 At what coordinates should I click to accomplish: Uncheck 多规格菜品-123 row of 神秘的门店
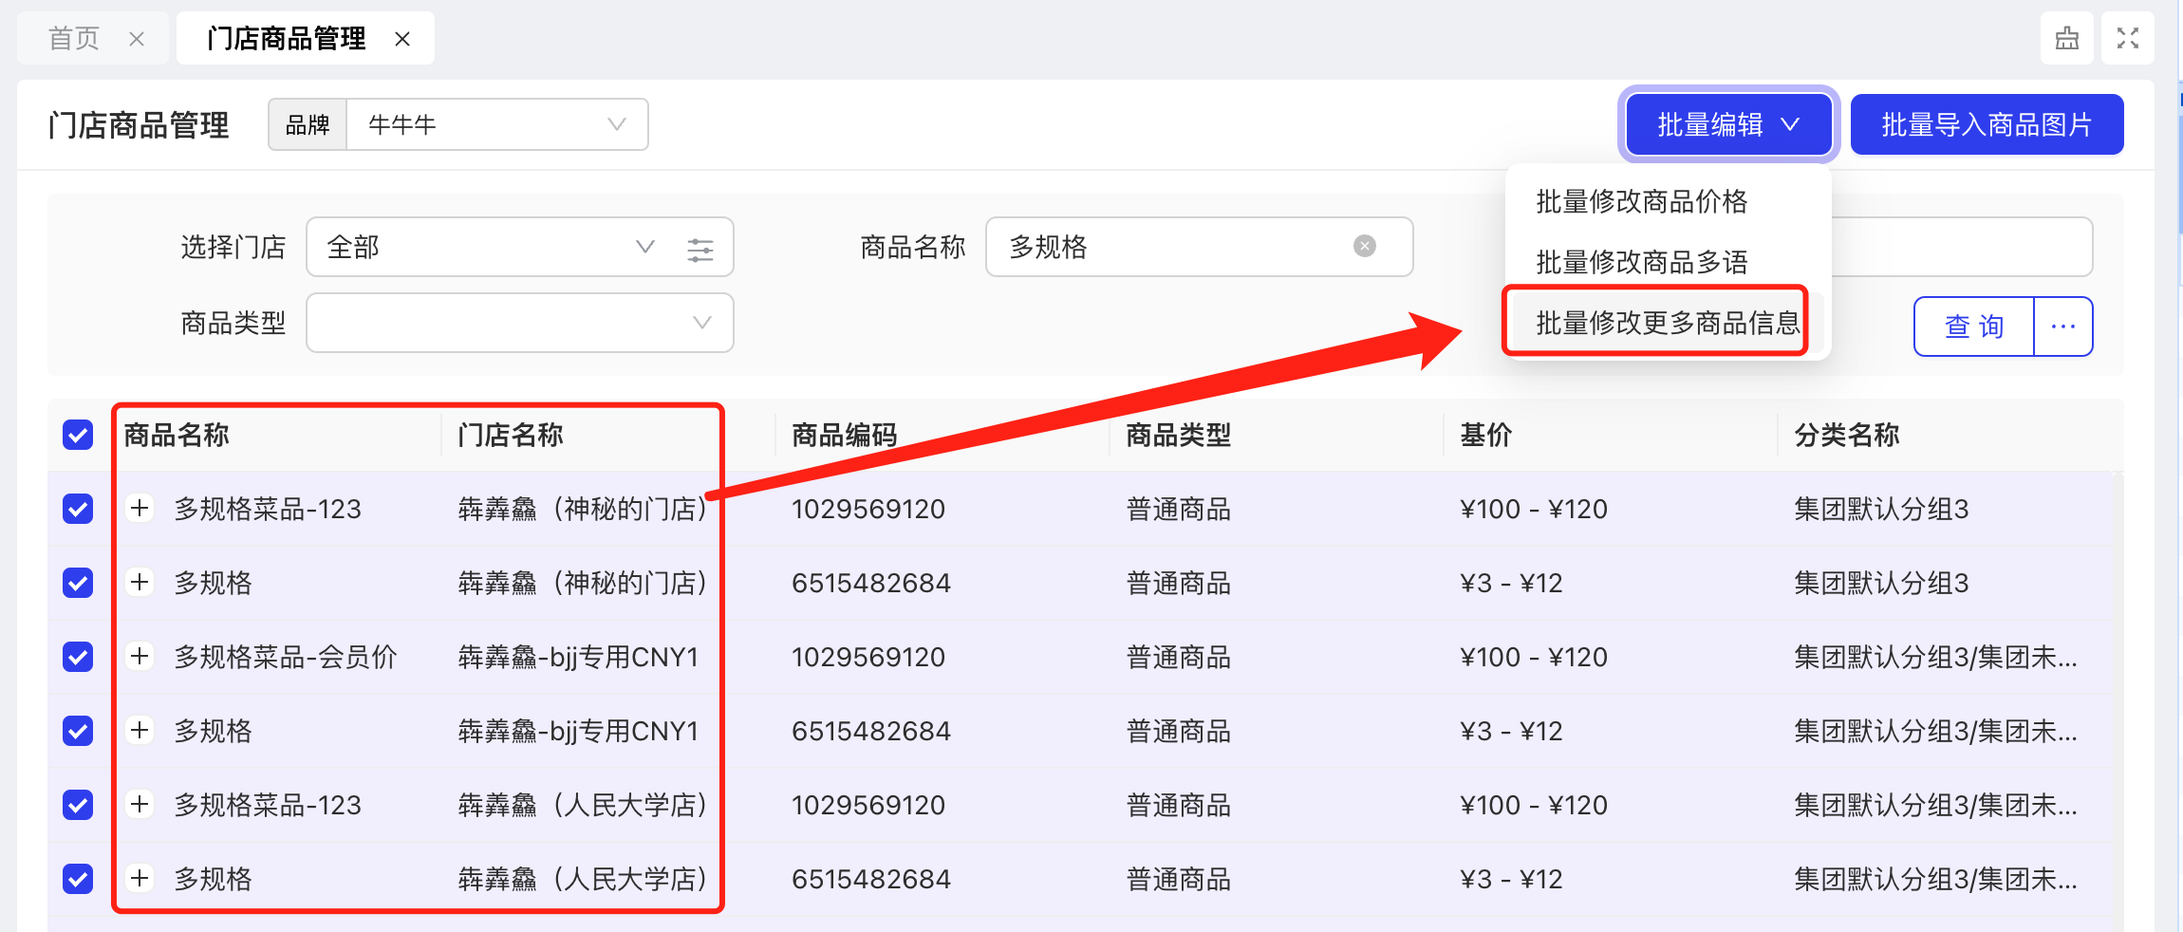78,509
